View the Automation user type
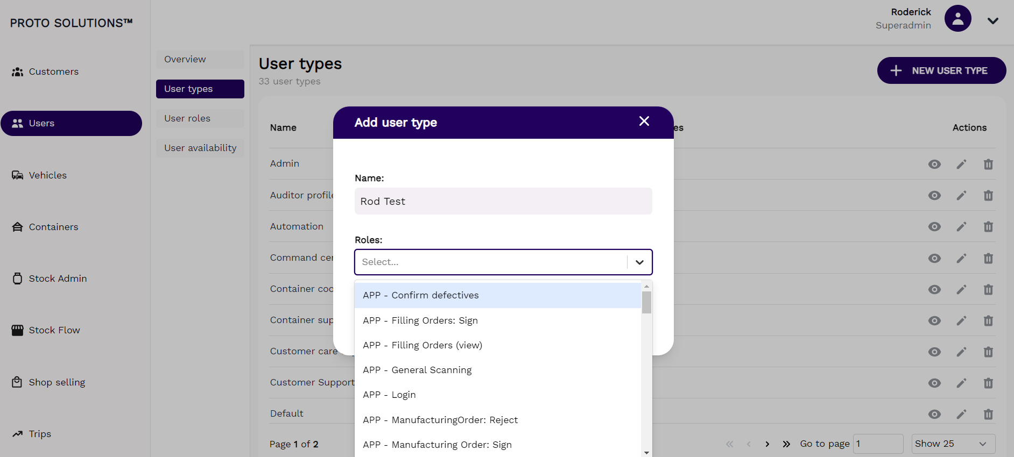1014x457 pixels. 934,226
